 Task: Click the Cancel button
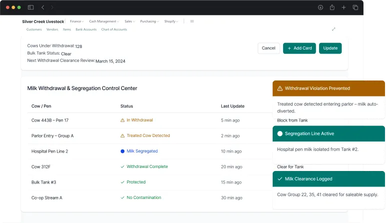[x=269, y=48]
